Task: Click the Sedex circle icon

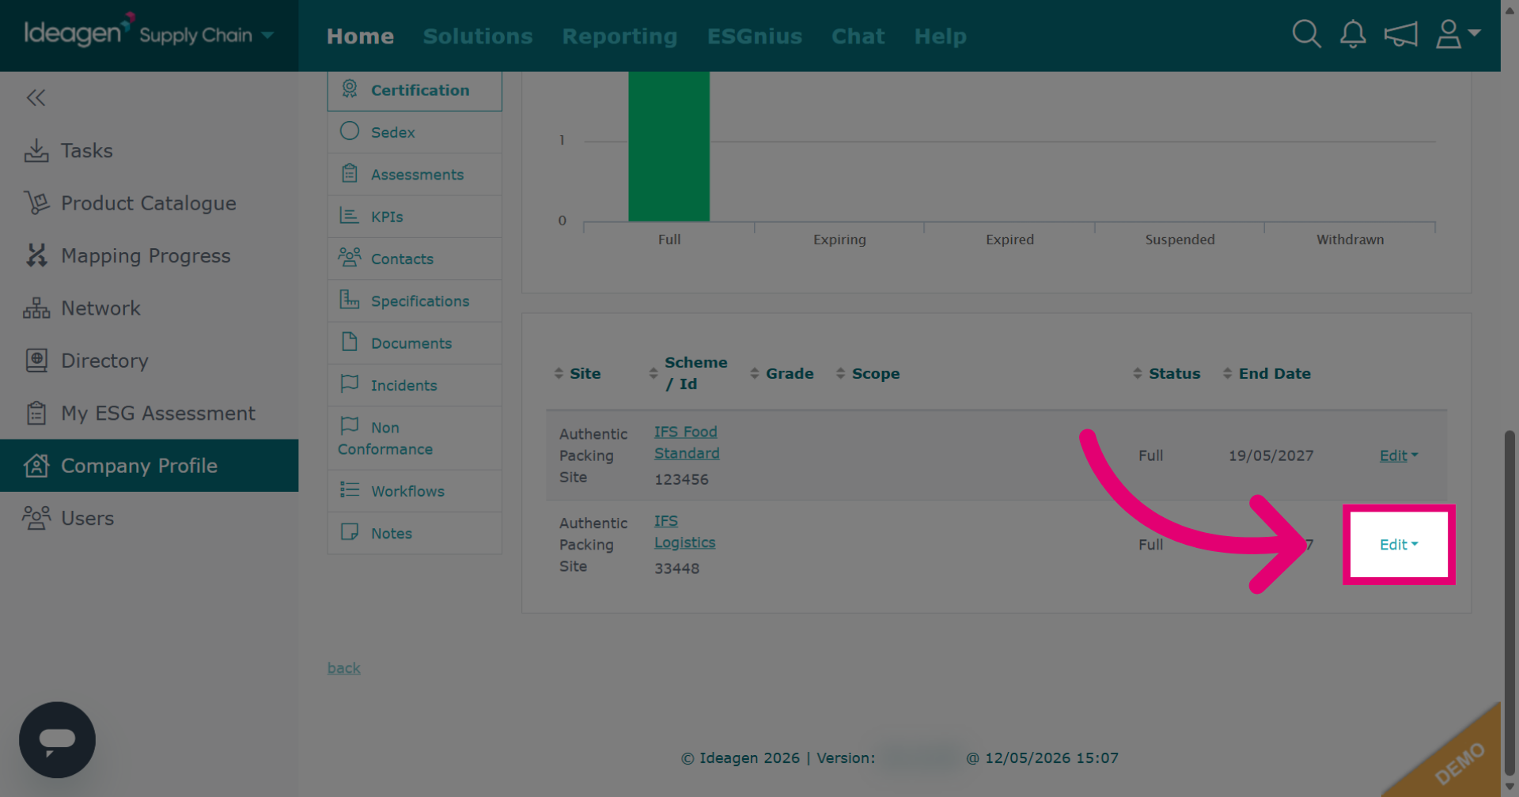Action: pyautogui.click(x=350, y=131)
